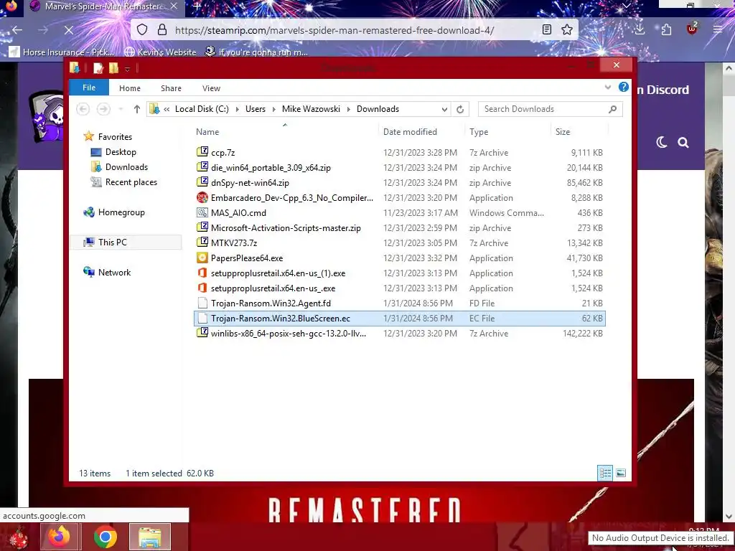Go up one folder level
Screen dimensions: 735x551
point(137,109)
